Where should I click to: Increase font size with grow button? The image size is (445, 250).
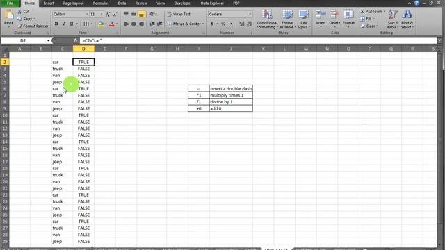pos(108,14)
